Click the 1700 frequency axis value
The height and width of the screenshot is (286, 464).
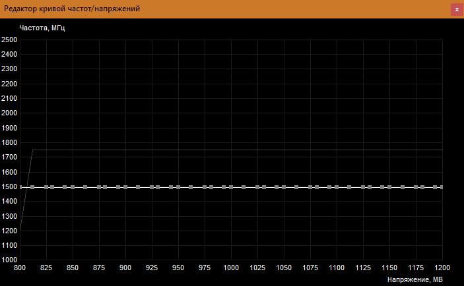point(9,157)
